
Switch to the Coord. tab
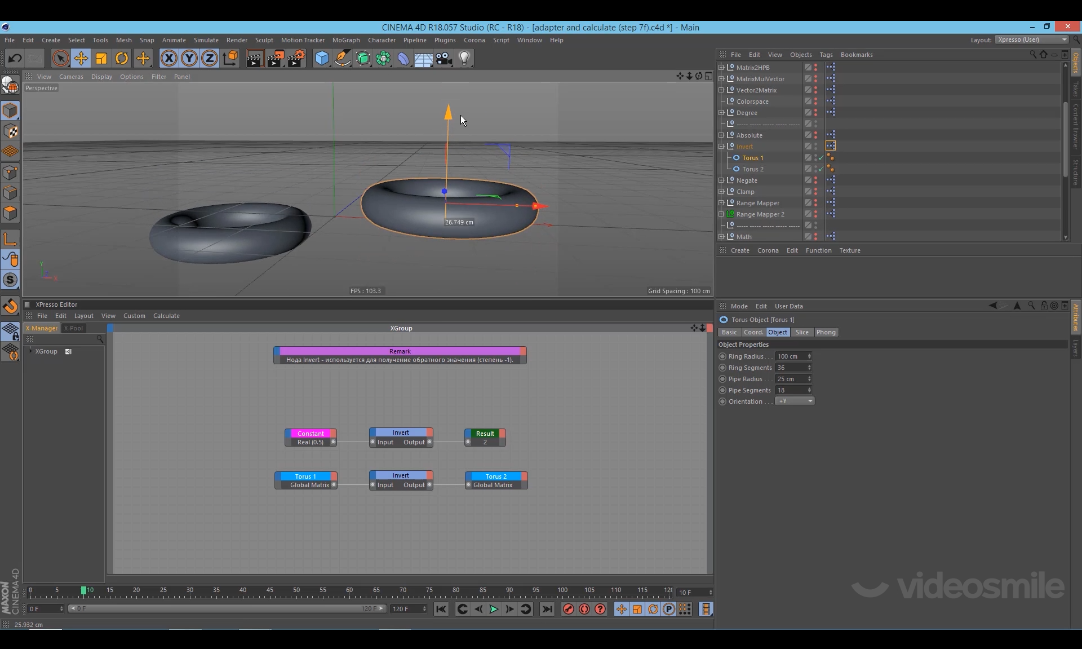click(753, 333)
